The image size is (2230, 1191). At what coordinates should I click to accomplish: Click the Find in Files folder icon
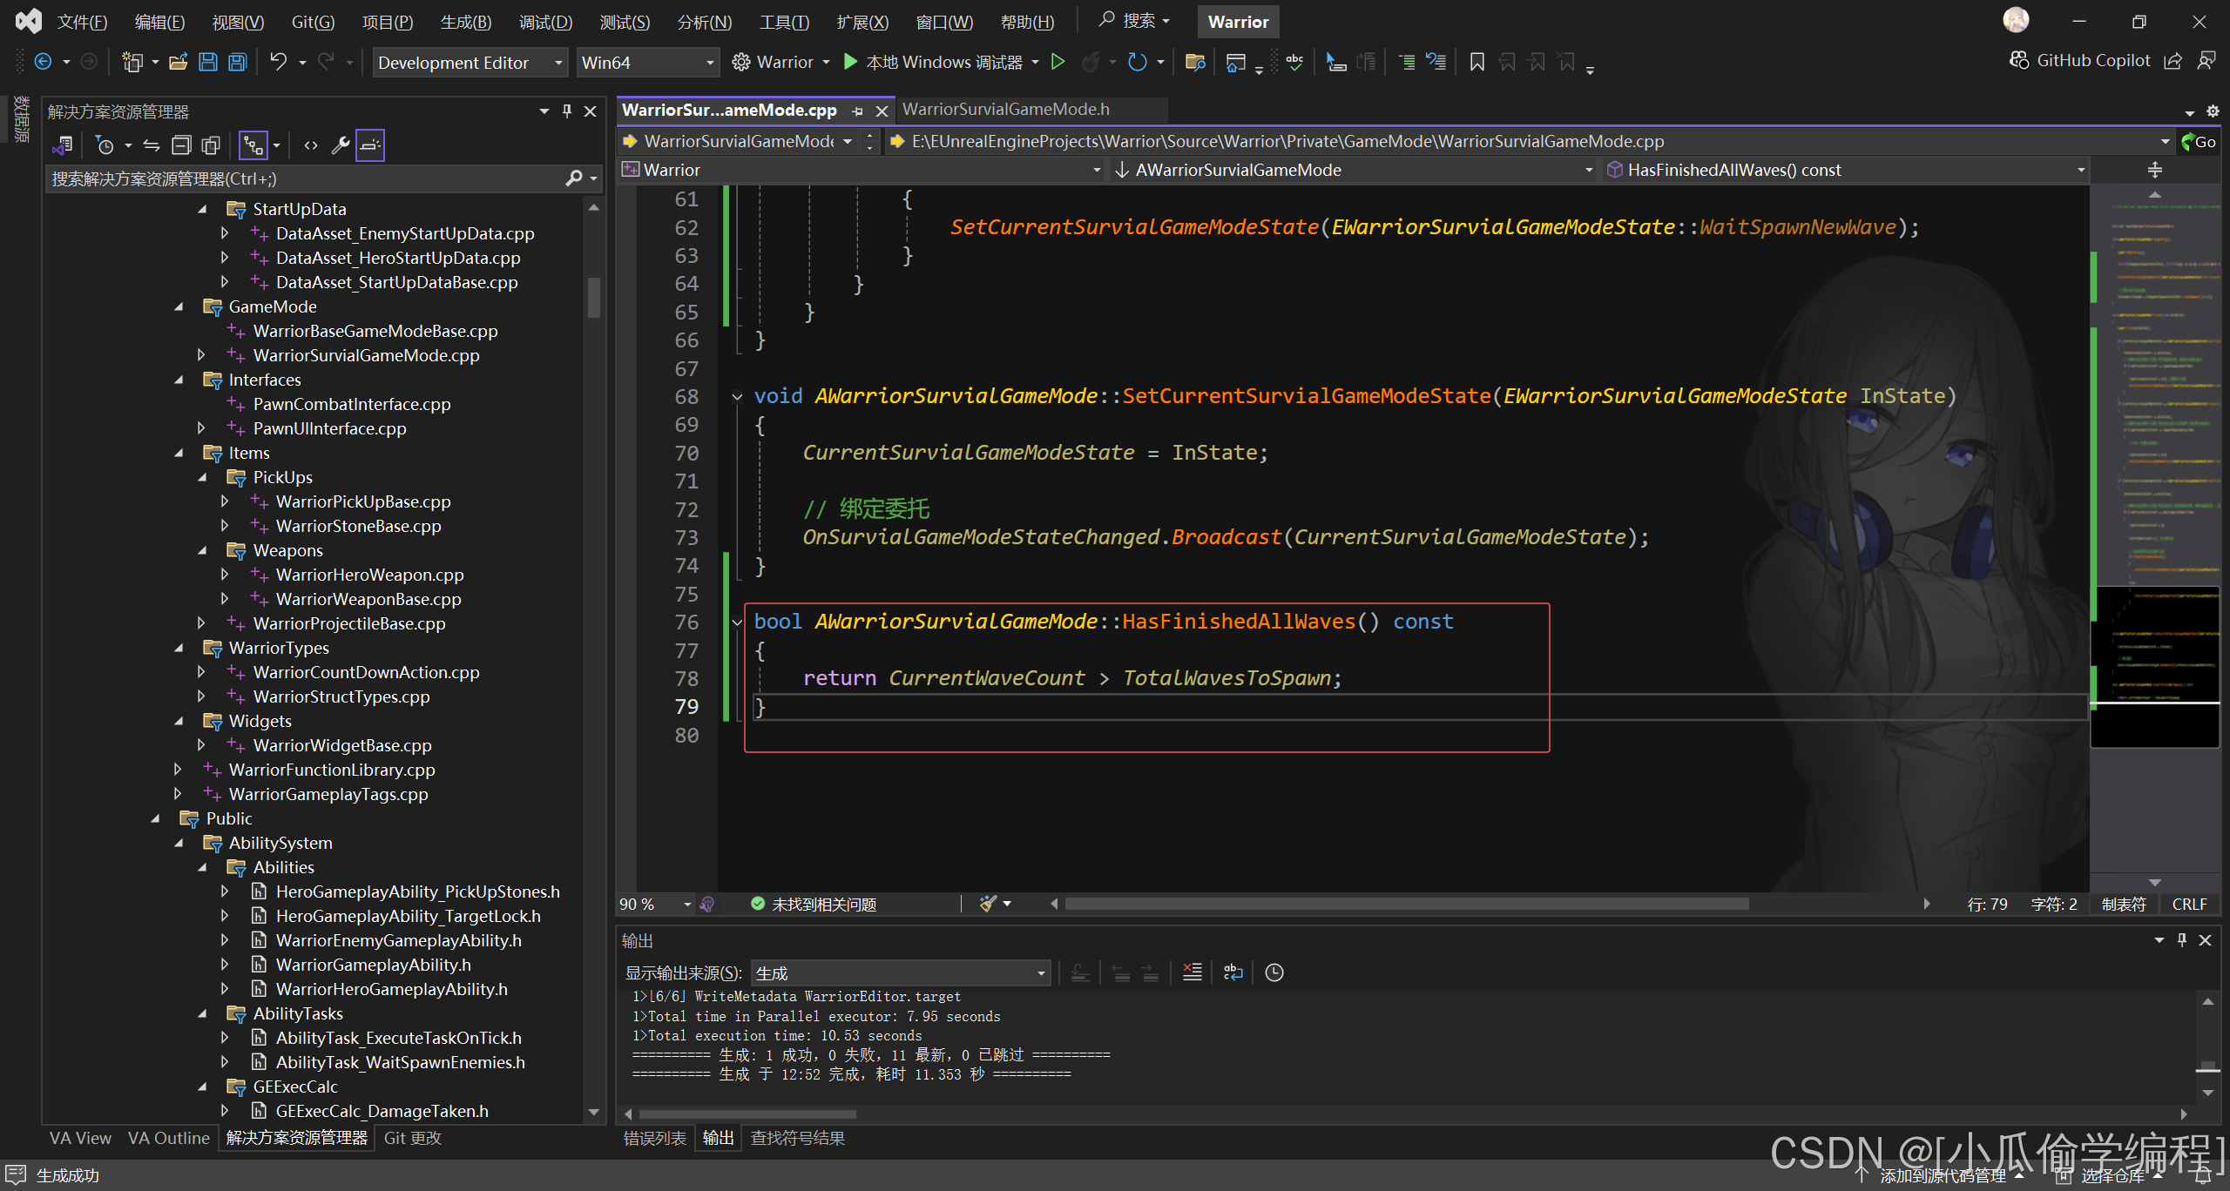point(1195,62)
